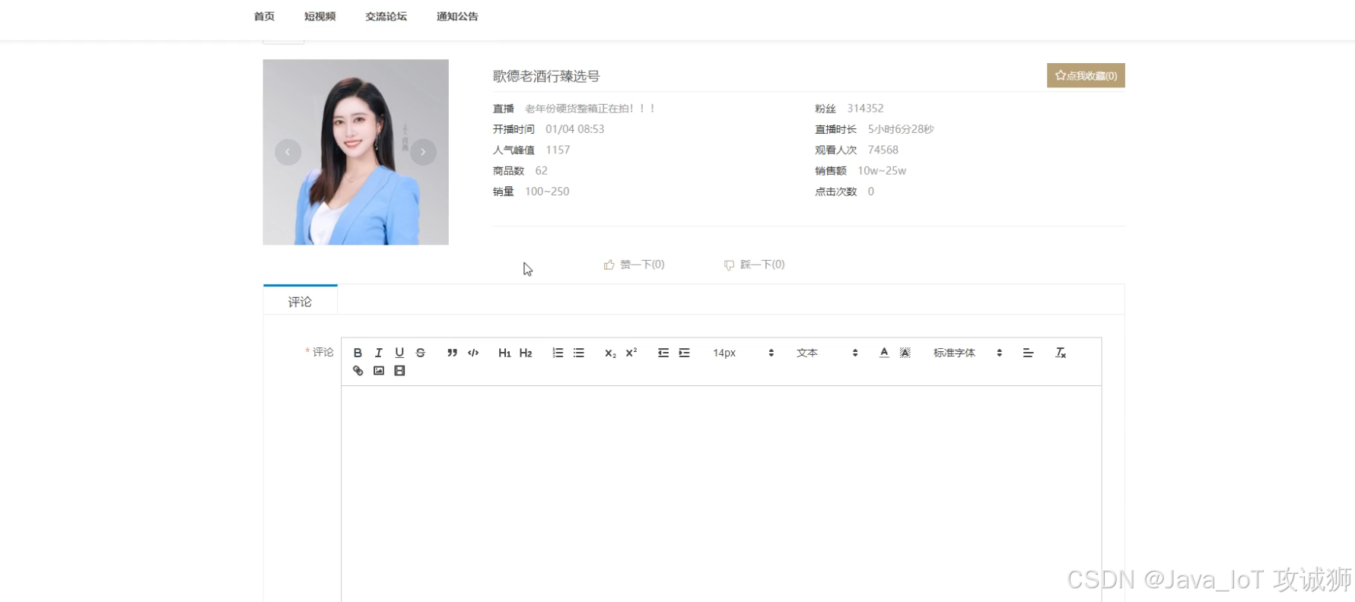Show the previous image in the carousel

click(288, 152)
